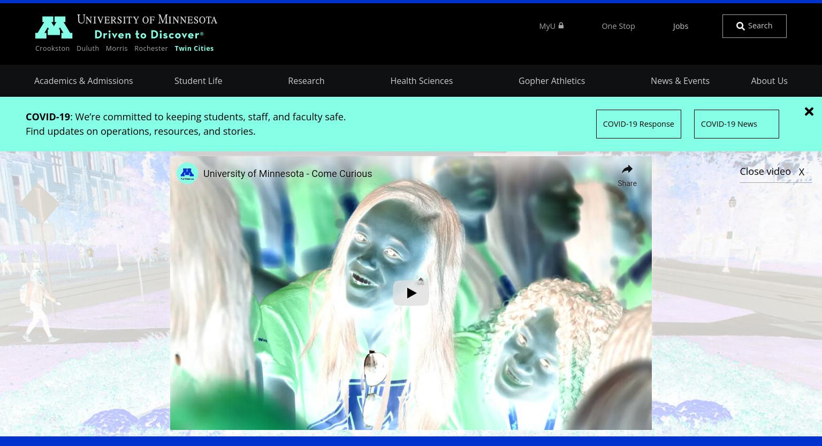Open the Jobs link
Screen dimensions: 822x446
click(x=680, y=26)
